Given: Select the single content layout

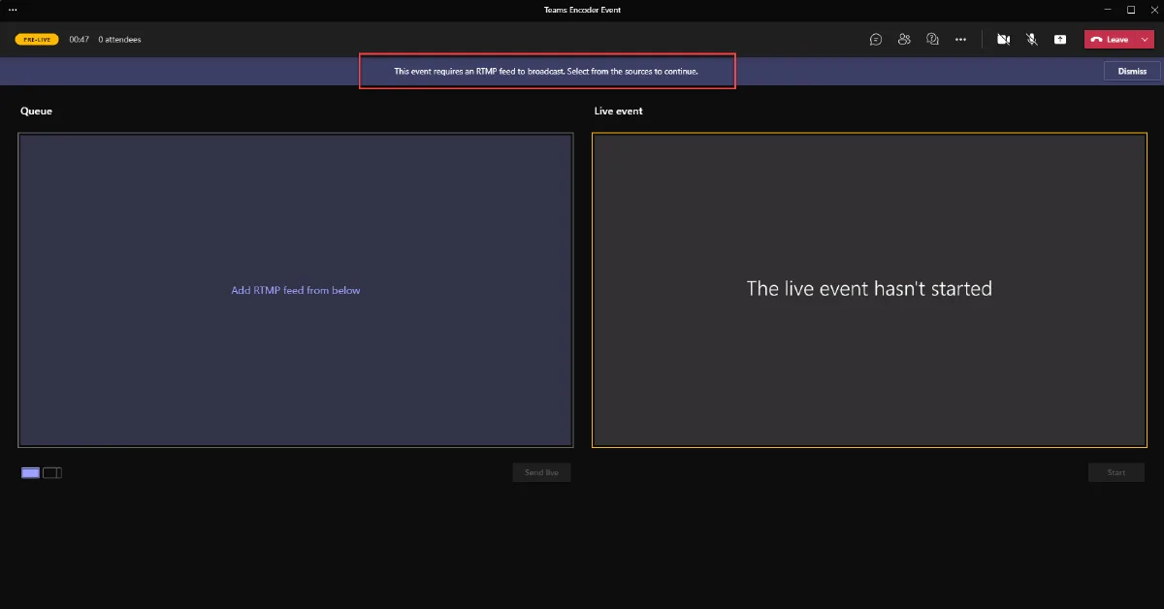Looking at the screenshot, I should click(x=31, y=472).
